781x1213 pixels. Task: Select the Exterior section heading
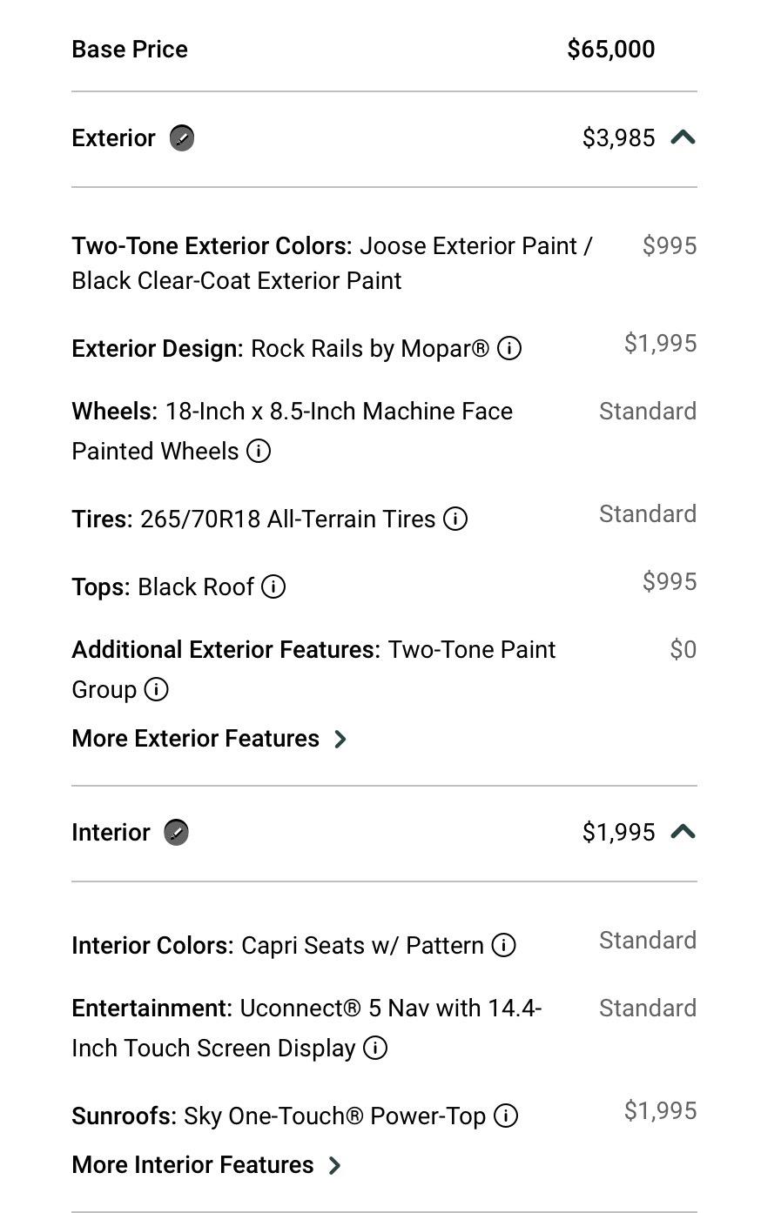113,138
